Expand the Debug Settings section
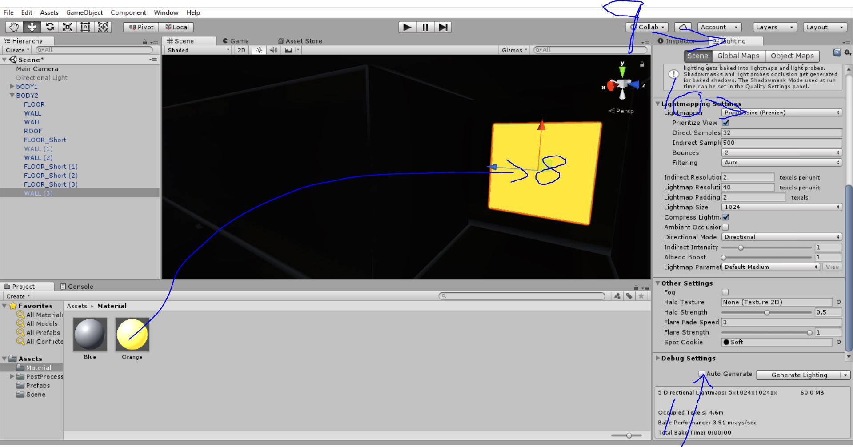 click(x=658, y=358)
